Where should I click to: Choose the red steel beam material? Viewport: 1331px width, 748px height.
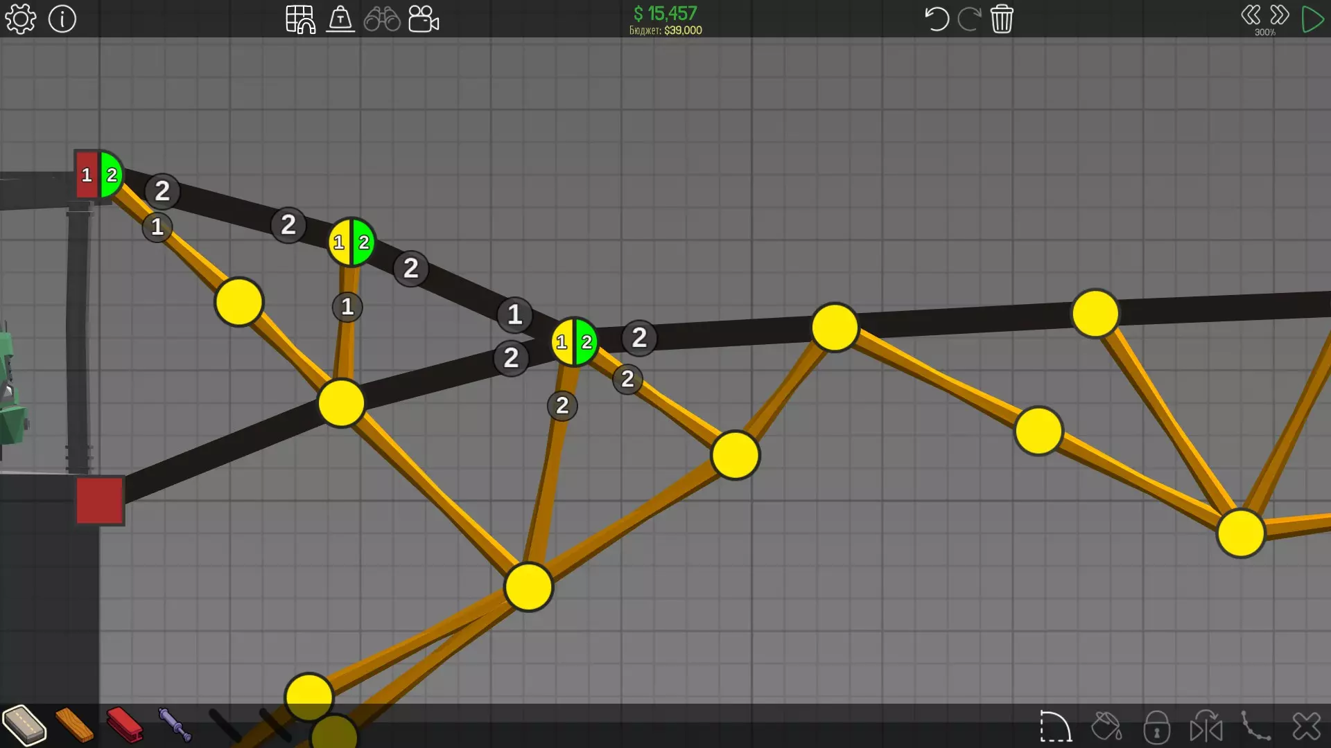[x=125, y=725]
